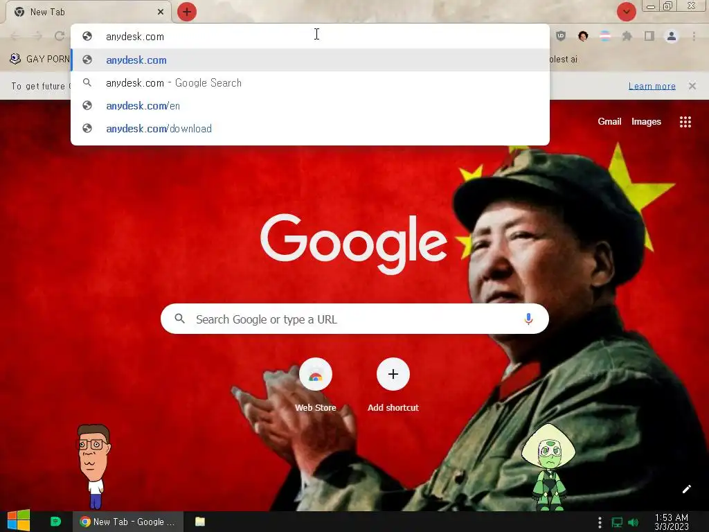Open Gmail link

[x=609, y=121]
